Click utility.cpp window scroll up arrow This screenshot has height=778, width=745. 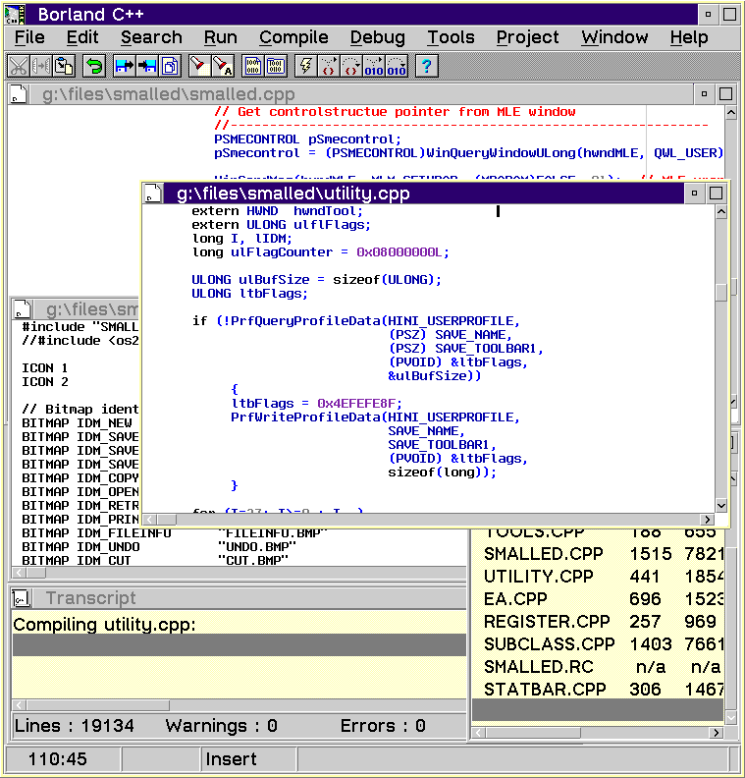coord(721,212)
